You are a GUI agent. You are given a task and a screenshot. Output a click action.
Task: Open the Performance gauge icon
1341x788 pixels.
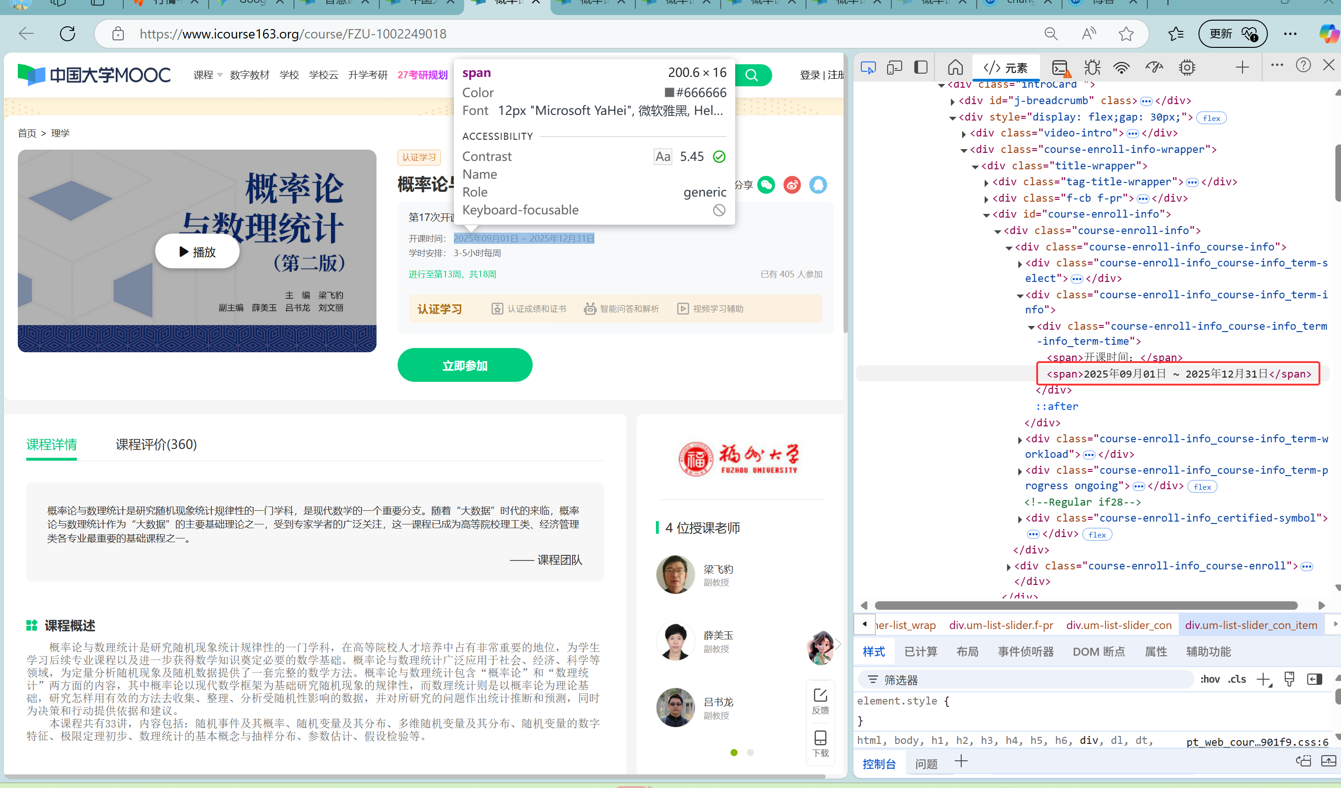point(1154,68)
